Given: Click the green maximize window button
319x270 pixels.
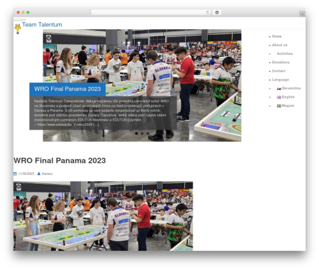Looking at the screenshot, I should (x=28, y=12).
